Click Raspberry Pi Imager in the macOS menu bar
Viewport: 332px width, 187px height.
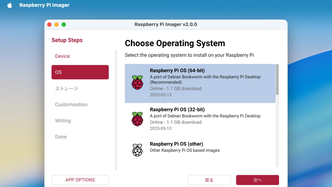click(44, 5)
